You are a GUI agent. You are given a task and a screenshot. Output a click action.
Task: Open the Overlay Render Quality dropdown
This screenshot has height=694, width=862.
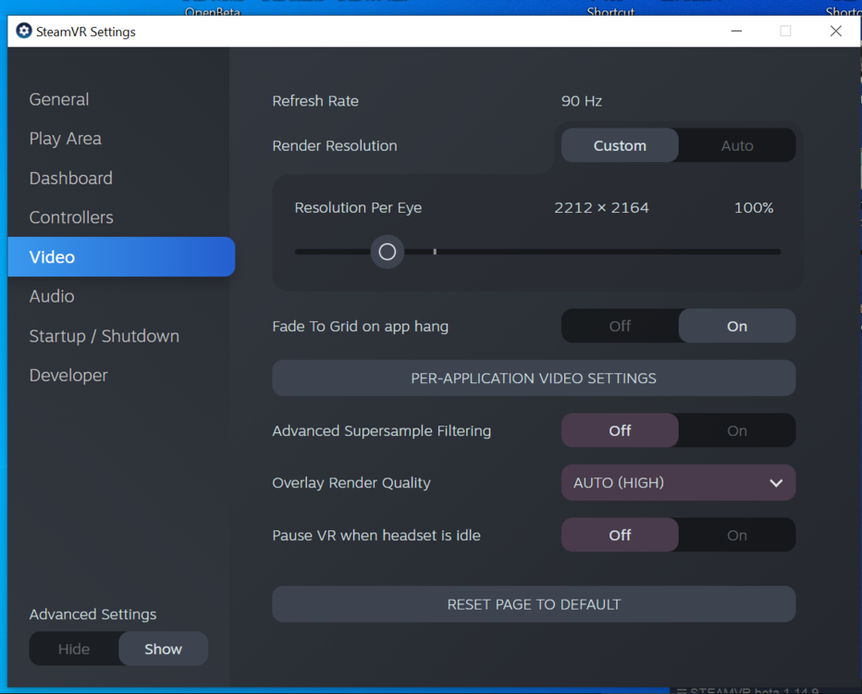coord(678,482)
